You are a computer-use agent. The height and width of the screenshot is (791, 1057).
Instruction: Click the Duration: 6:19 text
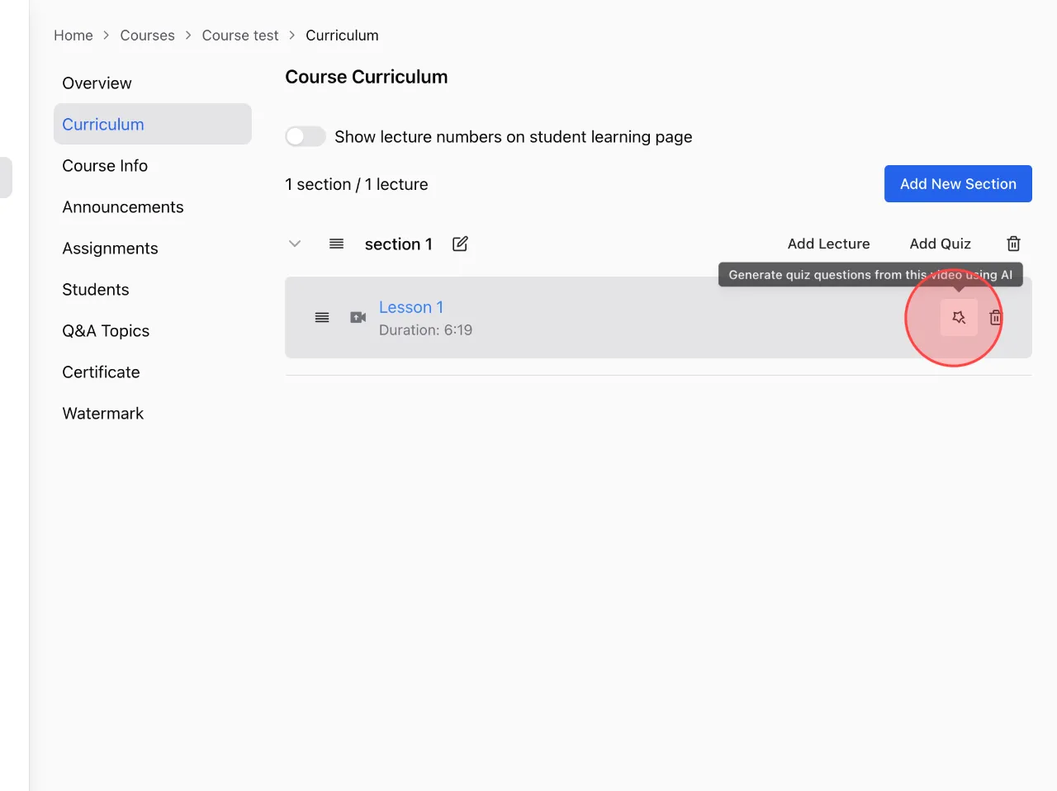point(425,329)
